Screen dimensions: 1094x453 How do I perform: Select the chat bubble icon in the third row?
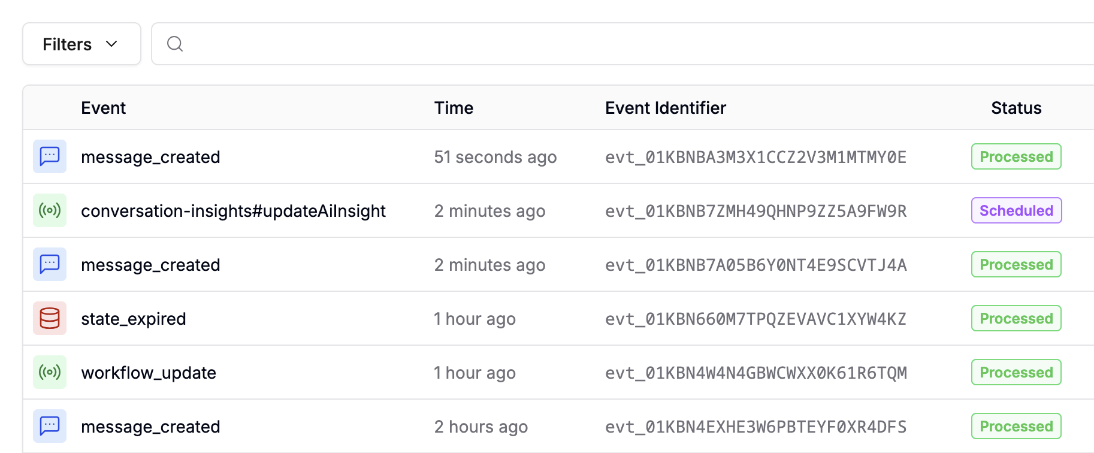click(x=50, y=264)
